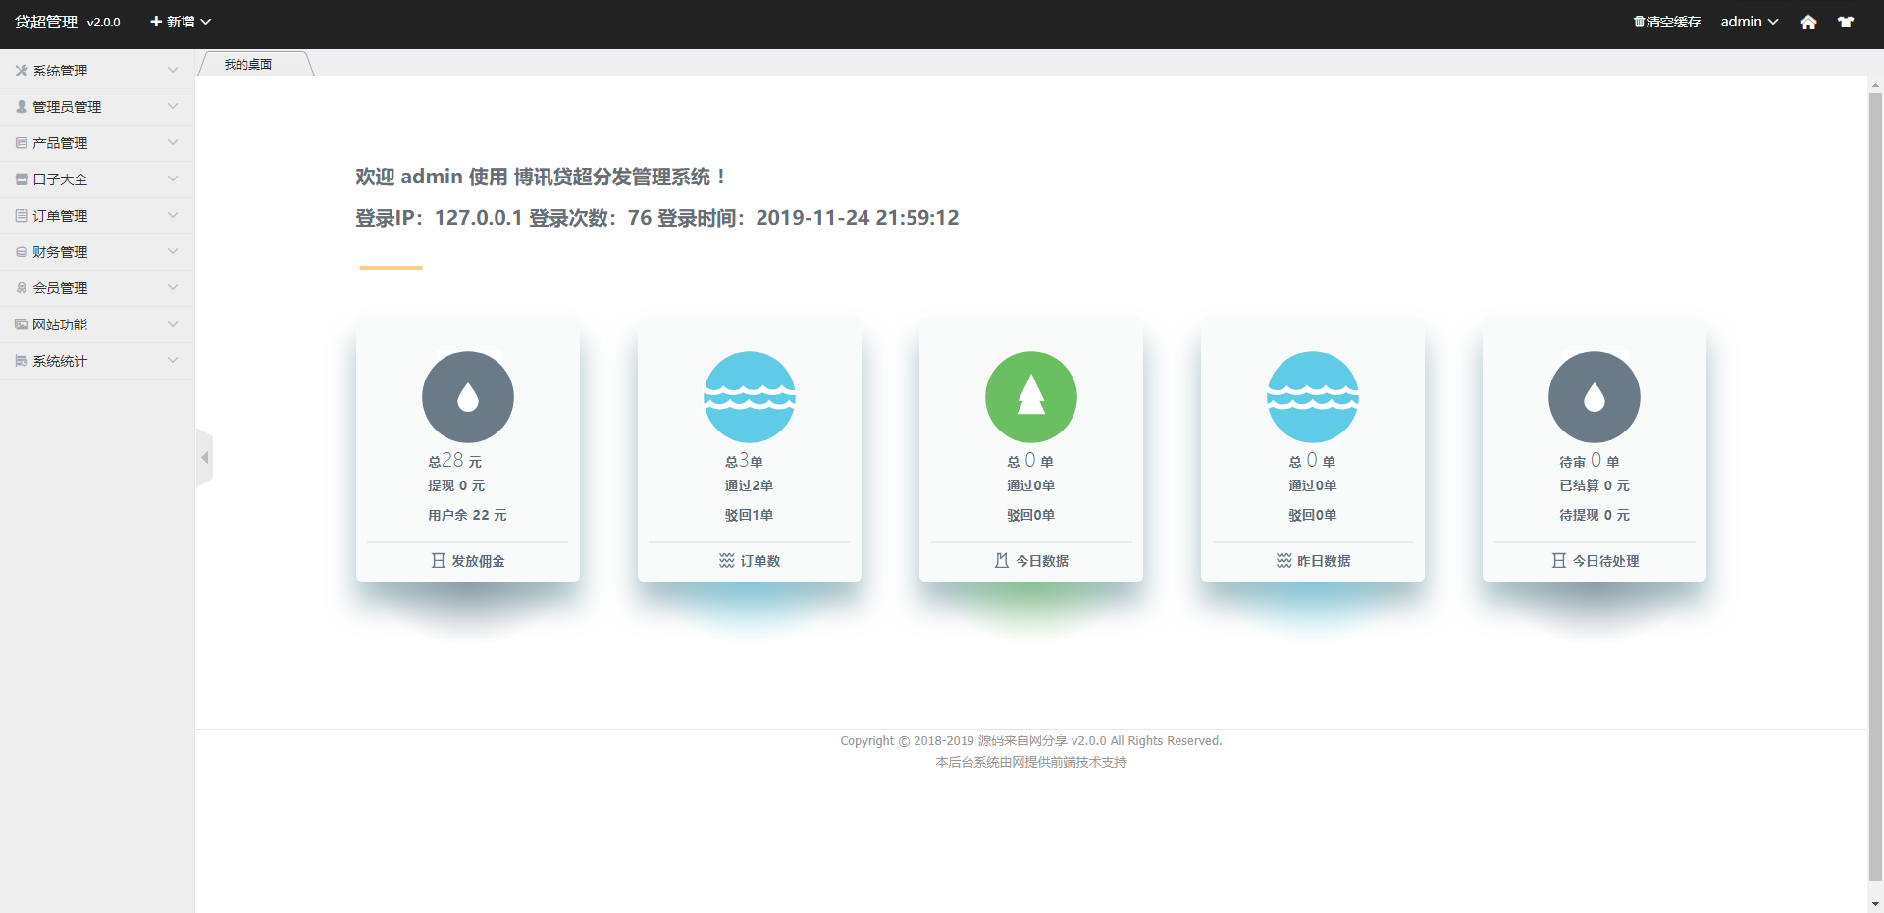
Task: Click the green tree icon on 今日数据 card
Action: pos(1031,397)
